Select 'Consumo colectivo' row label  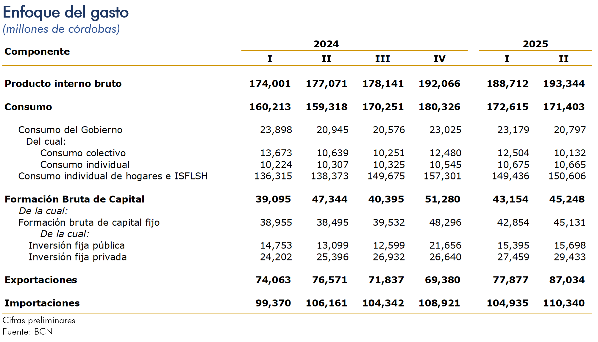(x=83, y=153)
